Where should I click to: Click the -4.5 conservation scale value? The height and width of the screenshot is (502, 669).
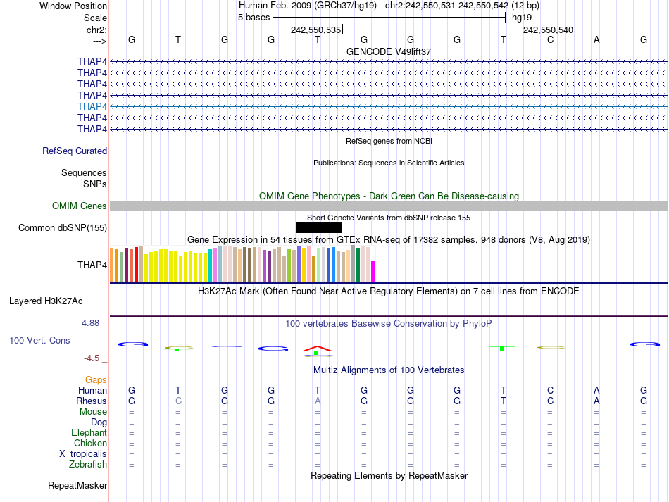pyautogui.click(x=92, y=358)
